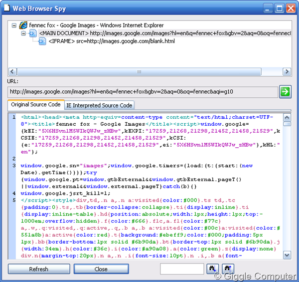Click source code scroll up arrow

pos(287,118)
